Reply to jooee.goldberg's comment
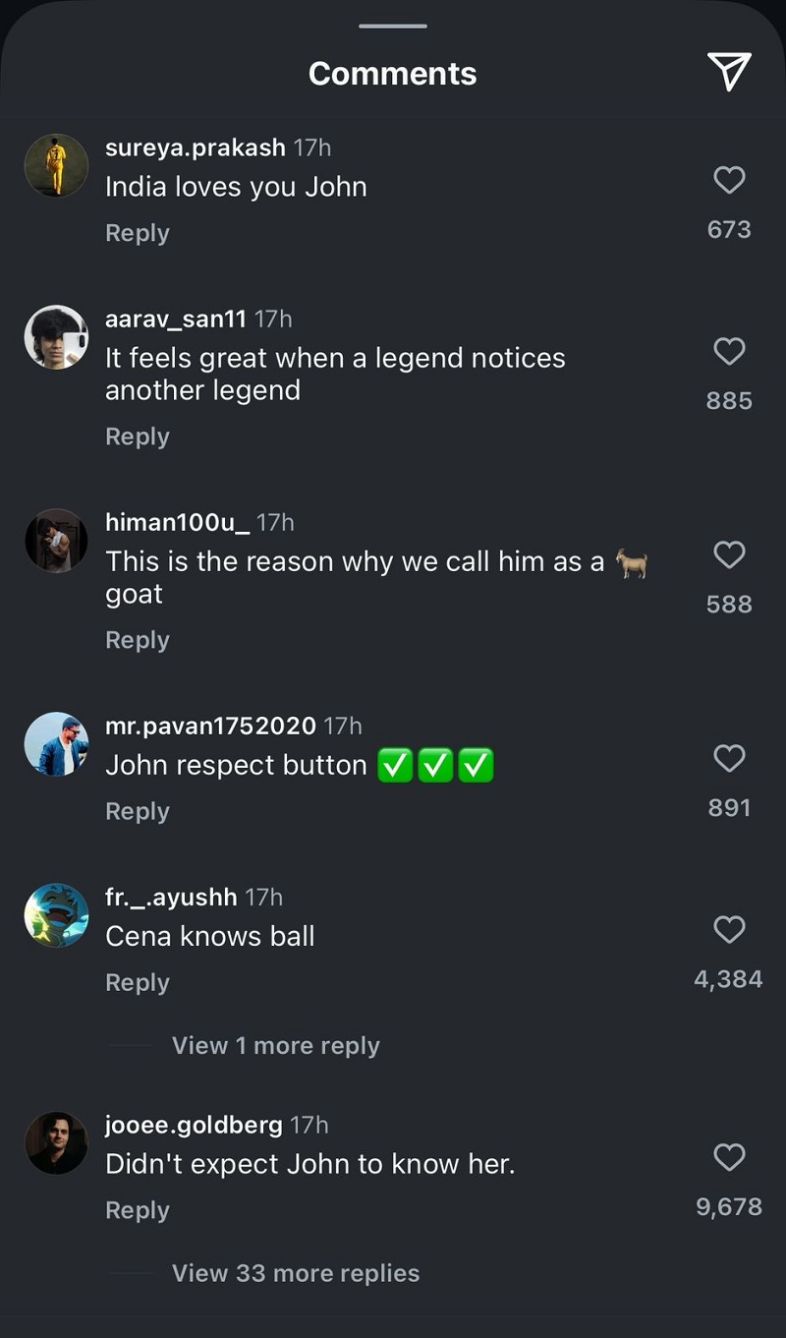The width and height of the screenshot is (786, 1338). pyautogui.click(x=137, y=1210)
